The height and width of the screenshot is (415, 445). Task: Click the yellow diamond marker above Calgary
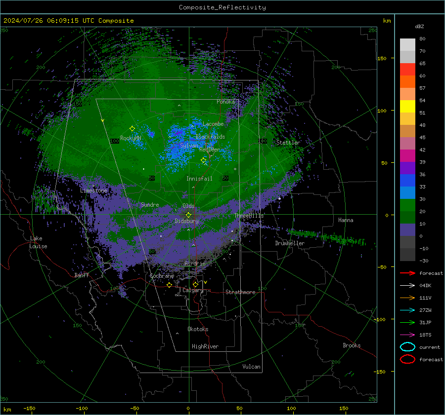click(x=195, y=284)
